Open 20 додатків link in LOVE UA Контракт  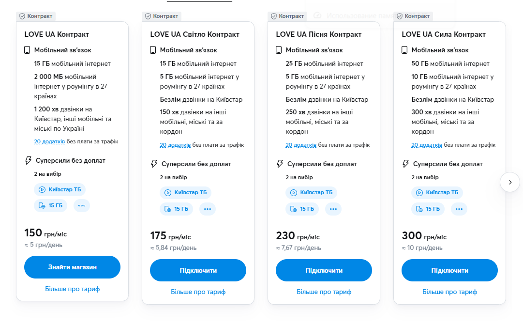(x=49, y=142)
